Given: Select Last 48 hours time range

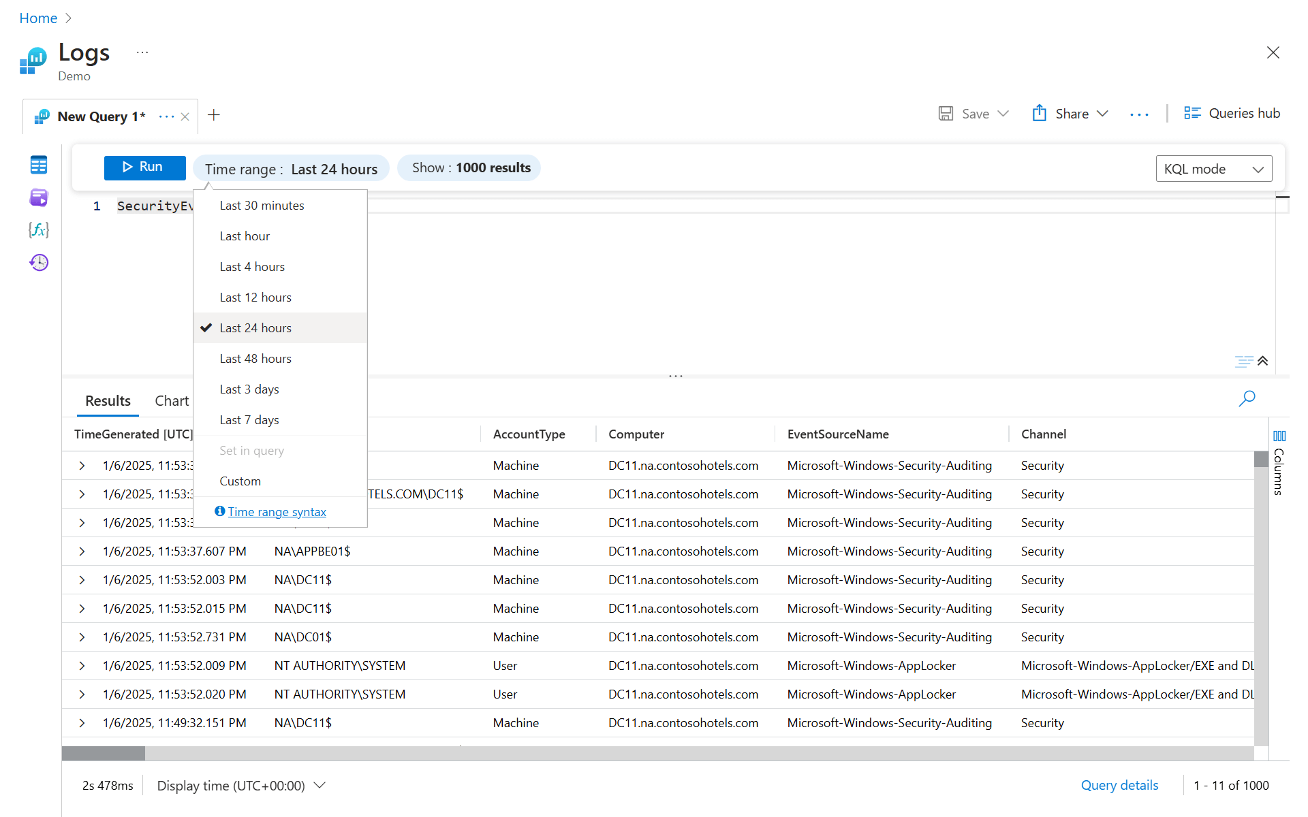Looking at the screenshot, I should (x=255, y=359).
